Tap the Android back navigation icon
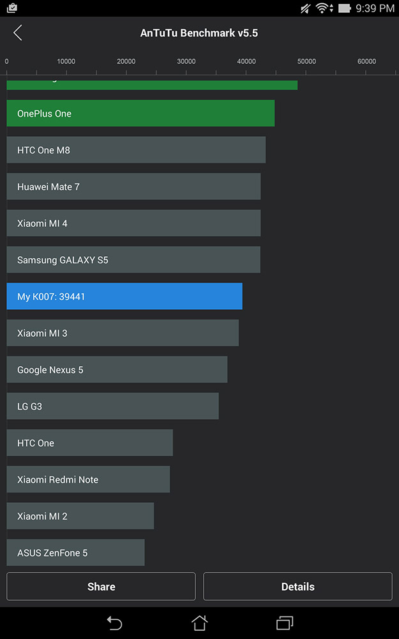Image resolution: width=399 pixels, height=639 pixels. [x=114, y=622]
